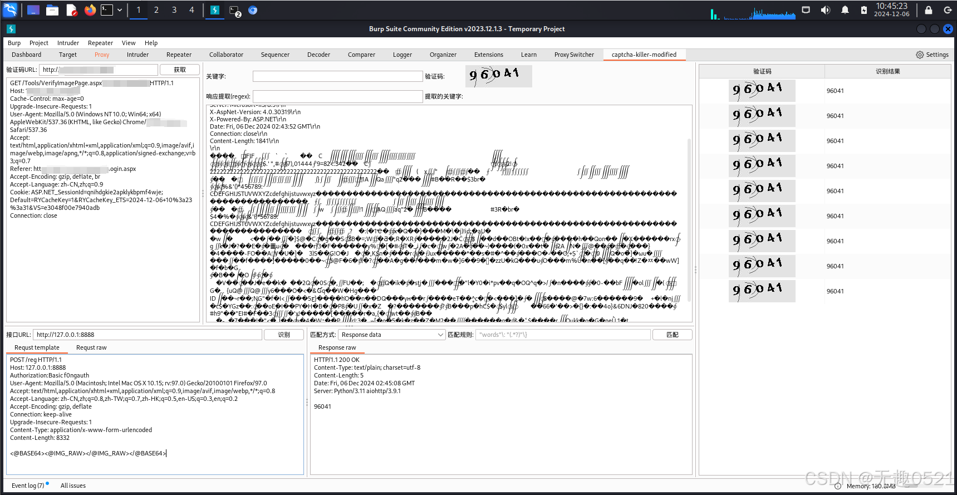
Task: Switch to the Extensions tab
Action: tap(489, 55)
